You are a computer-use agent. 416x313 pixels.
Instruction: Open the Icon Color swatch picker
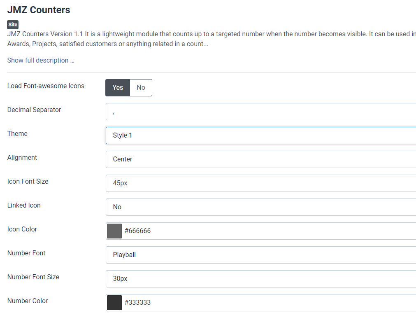coord(114,231)
